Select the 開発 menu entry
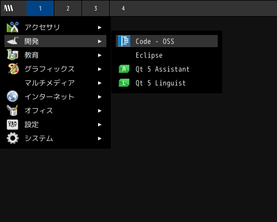Viewport: 277px width, 222px height. tap(55, 41)
